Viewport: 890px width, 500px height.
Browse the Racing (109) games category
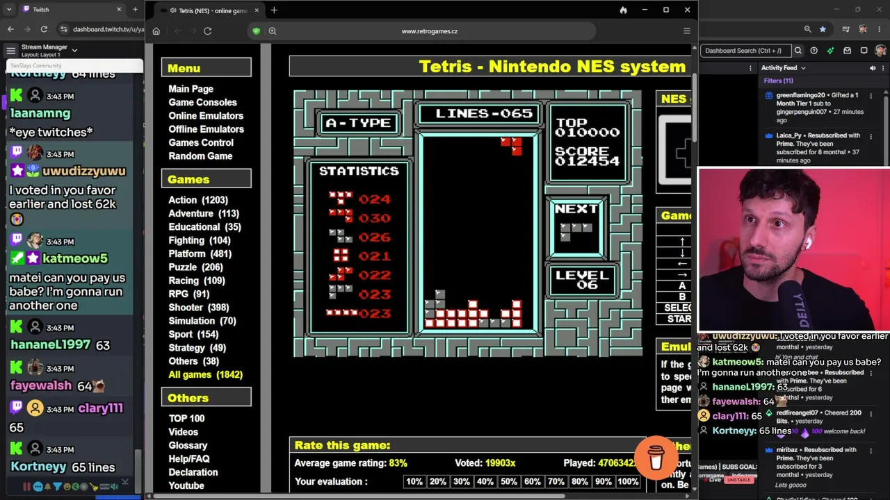click(x=197, y=281)
